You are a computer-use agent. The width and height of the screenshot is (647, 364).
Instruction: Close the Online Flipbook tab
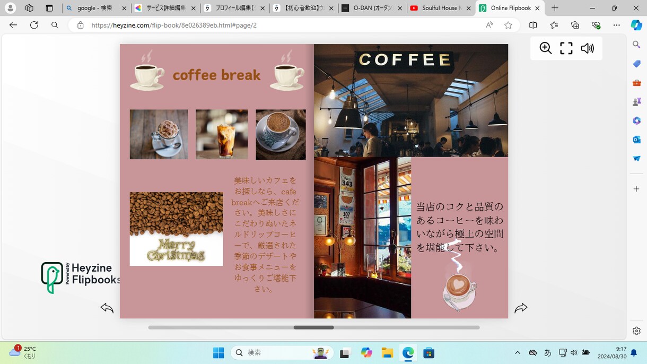pos(537,8)
